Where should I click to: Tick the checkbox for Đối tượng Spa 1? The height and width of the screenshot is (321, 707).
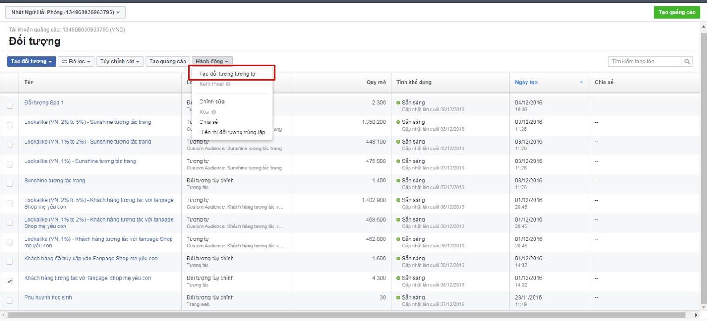(10, 106)
